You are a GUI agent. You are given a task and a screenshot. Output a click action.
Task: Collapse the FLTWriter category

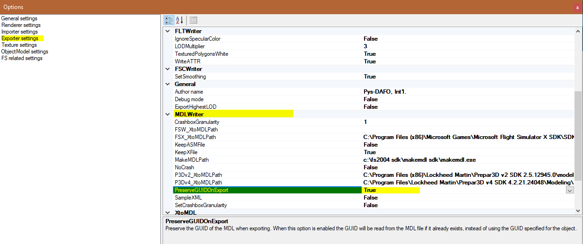tap(167, 31)
